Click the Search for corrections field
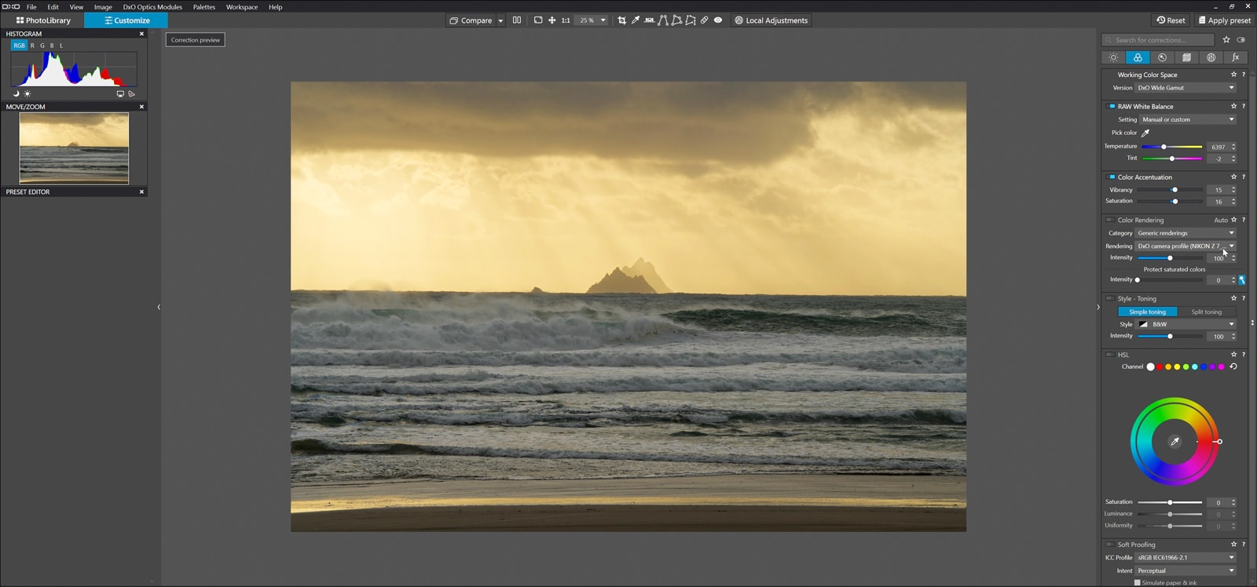The width and height of the screenshot is (1257, 587). tap(1158, 39)
